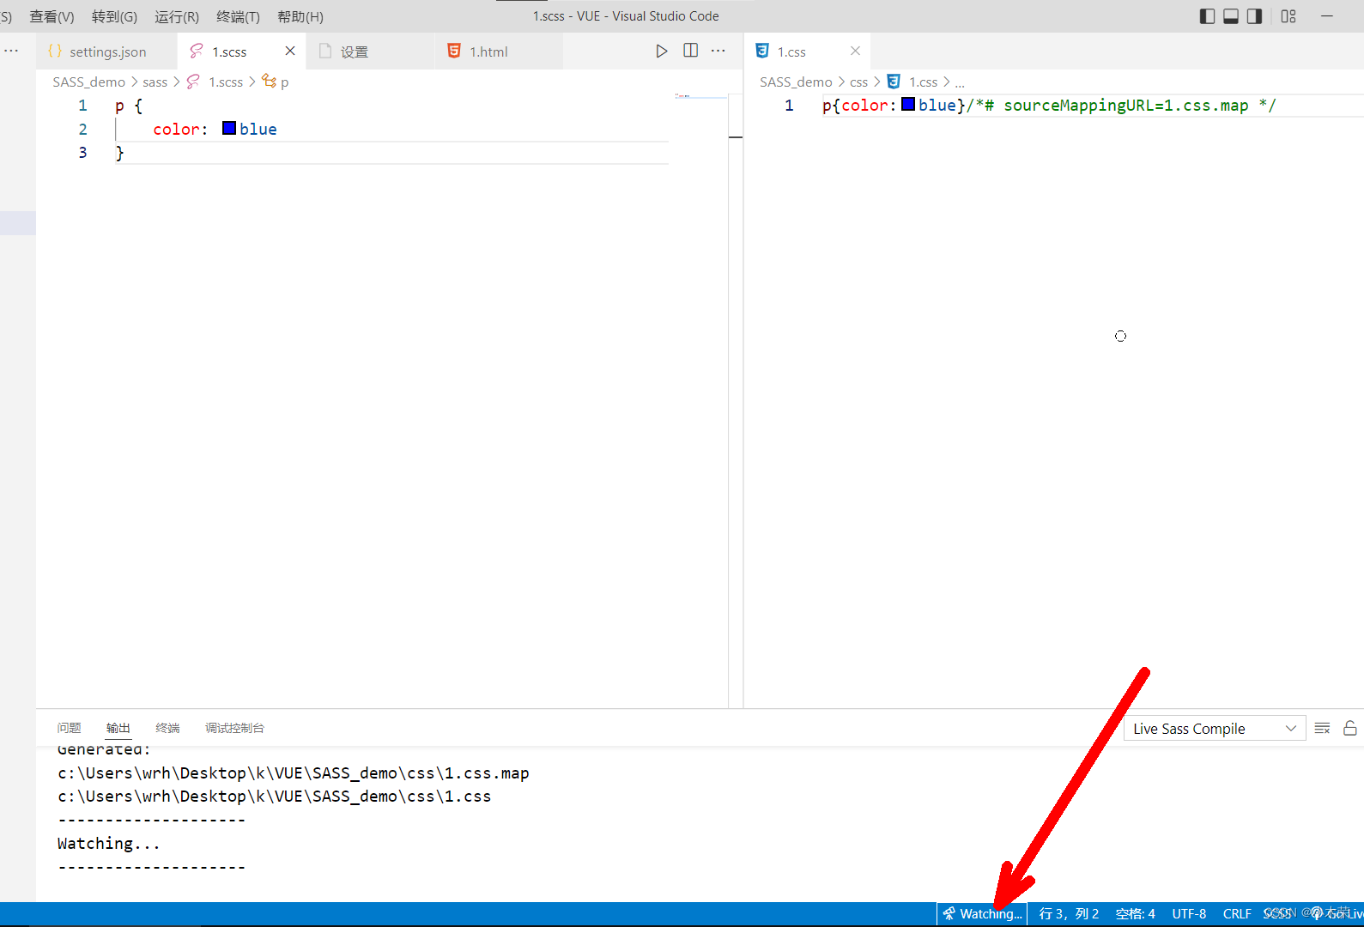Screen dimensions: 1364x927
Task: Click the Sass icon on 1.scss tab
Action: point(196,51)
